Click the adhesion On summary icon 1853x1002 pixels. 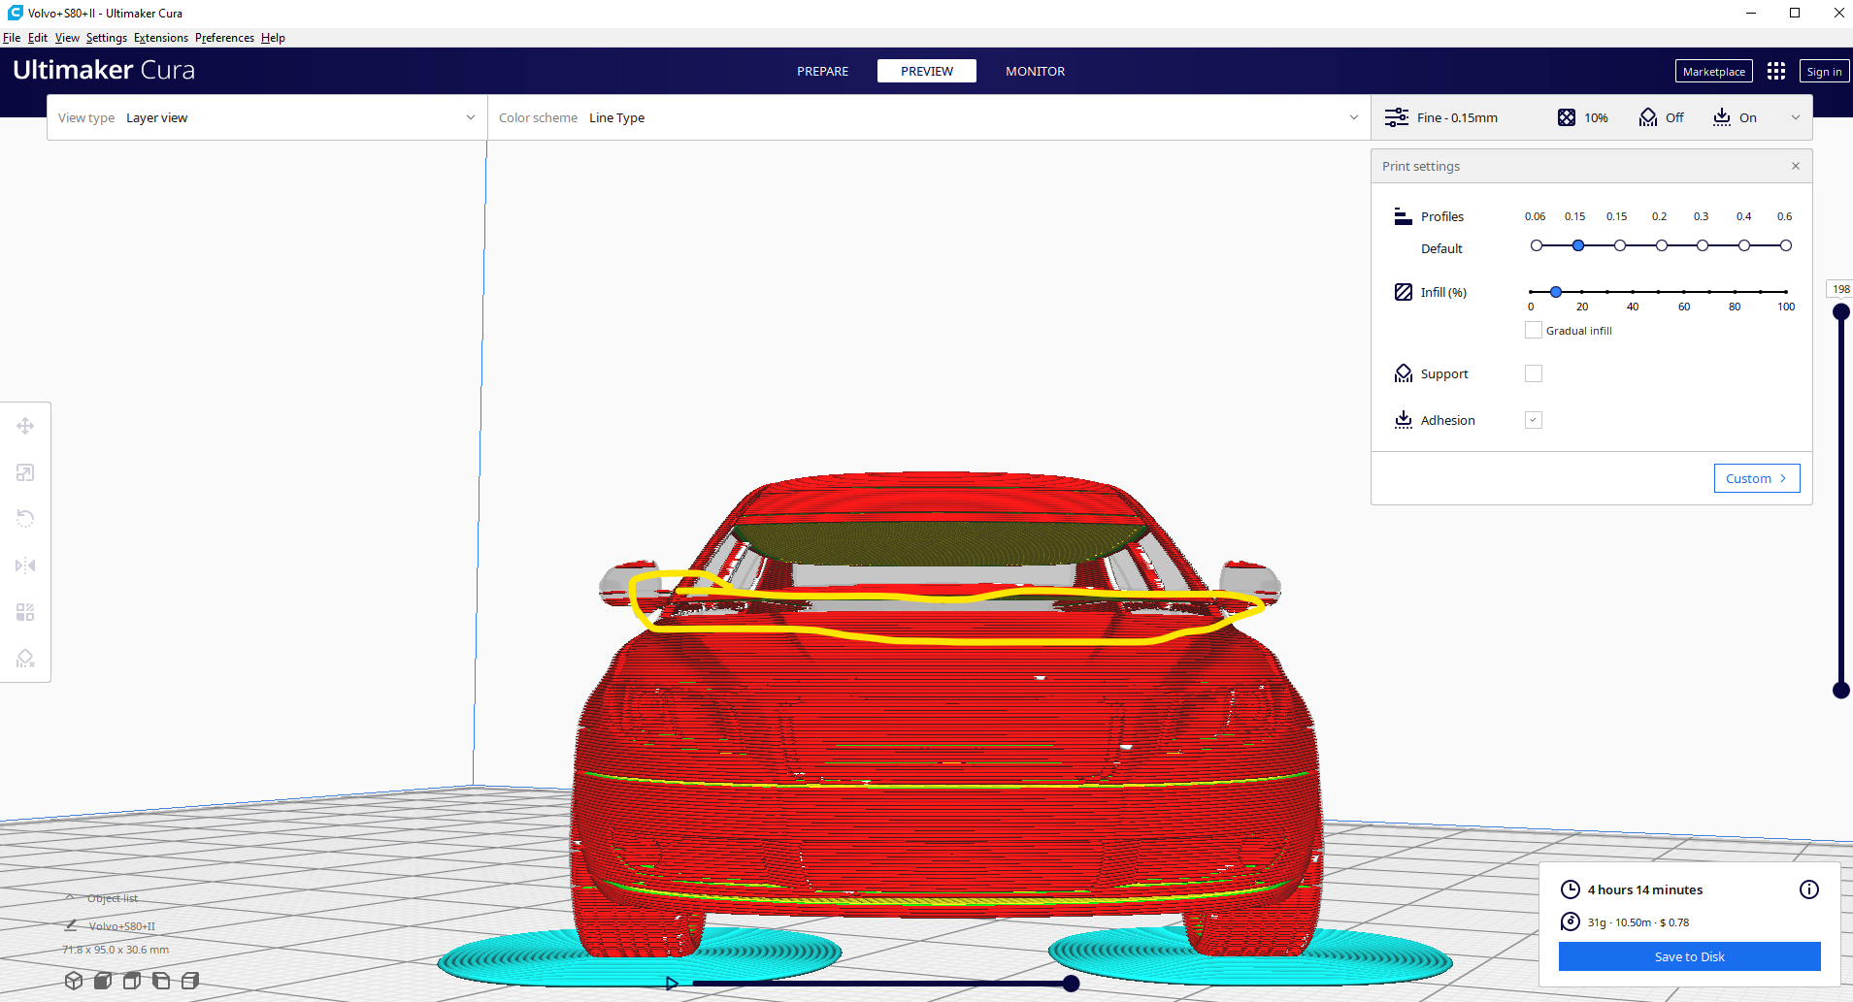1722,117
